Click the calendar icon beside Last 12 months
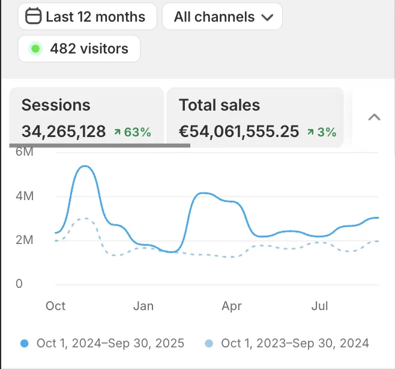Image resolution: width=395 pixels, height=369 pixels. [x=33, y=16]
